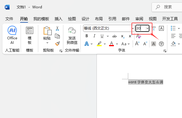The height and width of the screenshot is (118, 182).
Task: Switch to 邮件 (Mailings) tab
Action: pyautogui.click(x=126, y=19)
